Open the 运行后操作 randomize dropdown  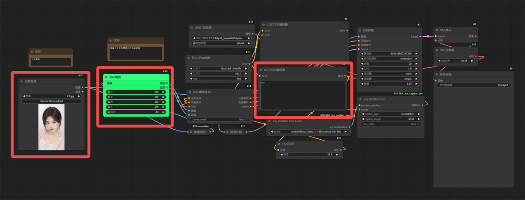(390, 58)
